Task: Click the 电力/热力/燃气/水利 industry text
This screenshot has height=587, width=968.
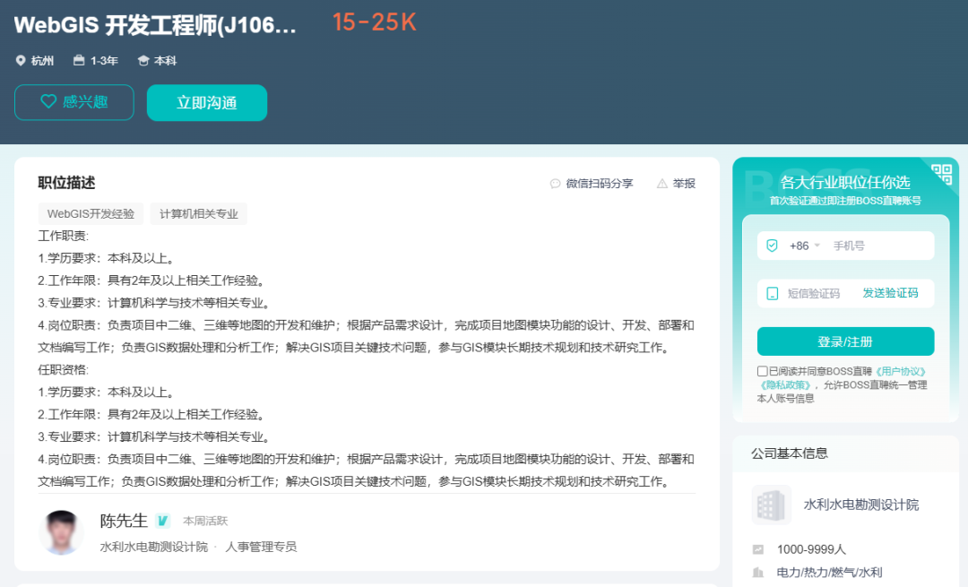Action: (829, 572)
